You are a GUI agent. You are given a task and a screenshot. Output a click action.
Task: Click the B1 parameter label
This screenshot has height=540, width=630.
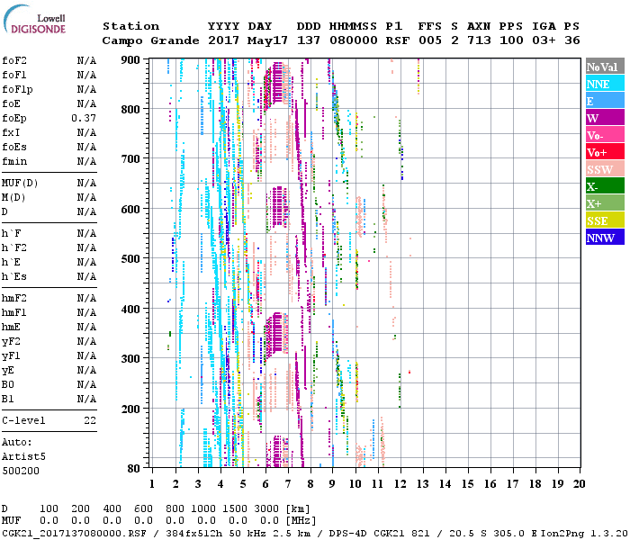point(8,399)
